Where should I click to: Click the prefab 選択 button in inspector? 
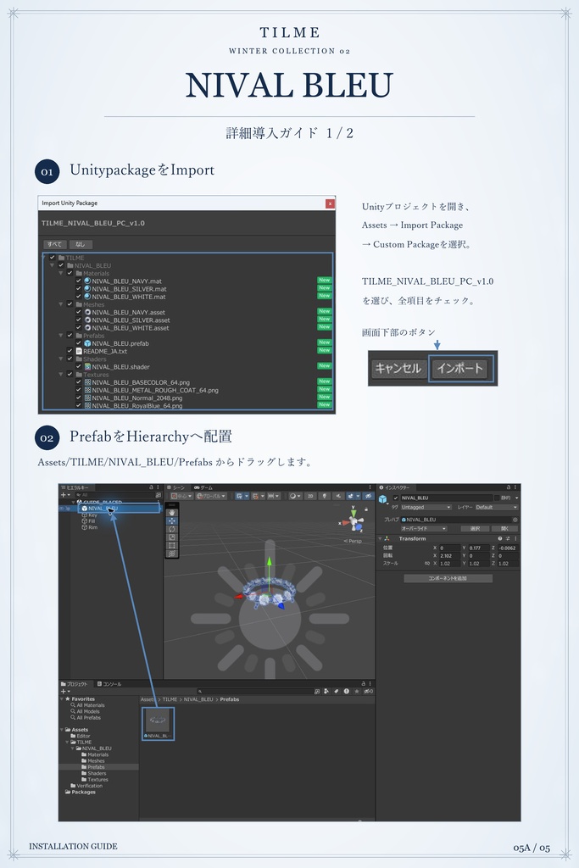(476, 529)
